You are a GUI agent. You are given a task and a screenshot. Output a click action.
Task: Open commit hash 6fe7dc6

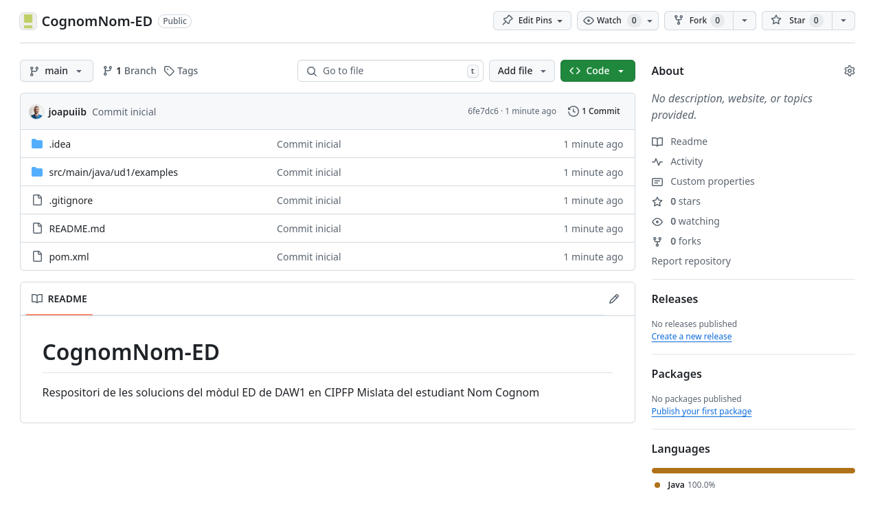[483, 111]
